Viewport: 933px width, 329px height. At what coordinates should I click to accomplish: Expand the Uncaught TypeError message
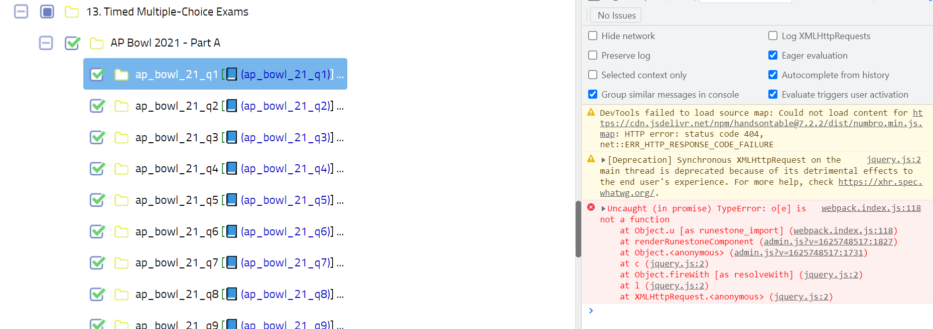coord(603,209)
